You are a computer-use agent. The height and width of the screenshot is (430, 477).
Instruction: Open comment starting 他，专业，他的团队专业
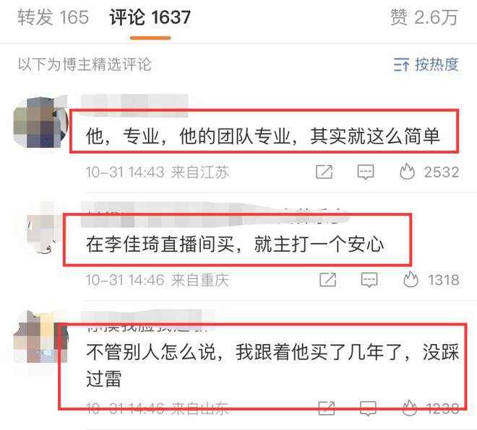tap(263, 136)
